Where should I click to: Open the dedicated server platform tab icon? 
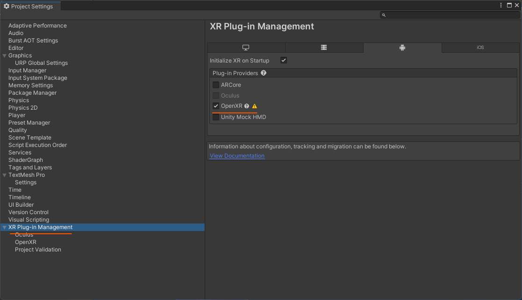tap(323, 48)
